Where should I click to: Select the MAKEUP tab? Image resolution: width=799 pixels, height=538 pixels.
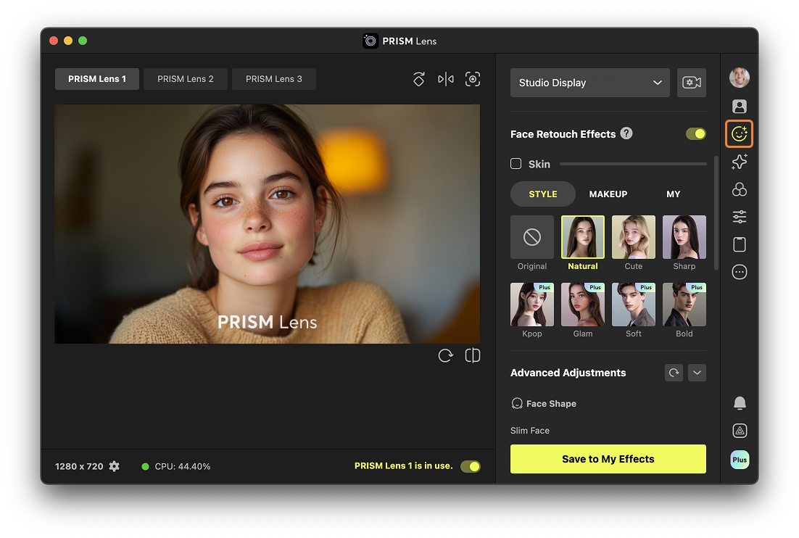[x=608, y=194]
